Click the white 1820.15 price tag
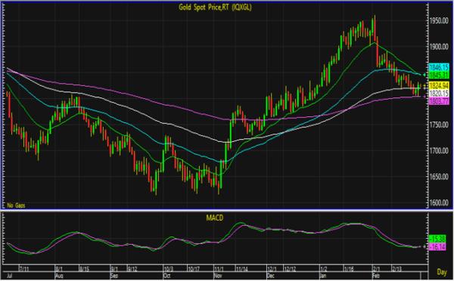The width and height of the screenshot is (454, 281). (x=439, y=93)
